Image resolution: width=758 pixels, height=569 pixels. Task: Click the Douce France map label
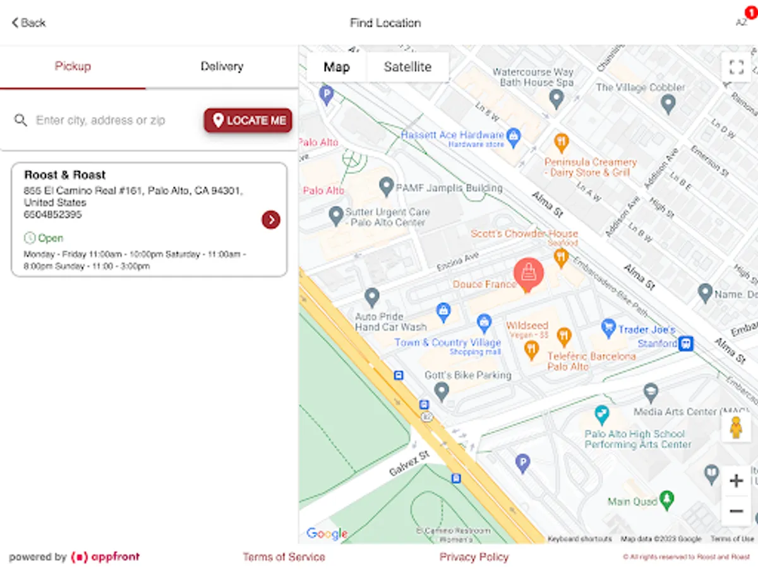tap(484, 284)
